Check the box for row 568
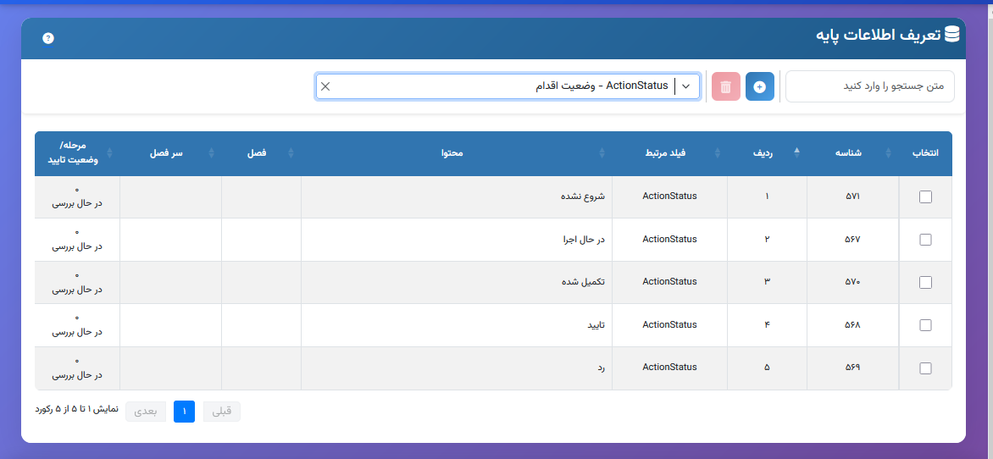 (x=925, y=325)
